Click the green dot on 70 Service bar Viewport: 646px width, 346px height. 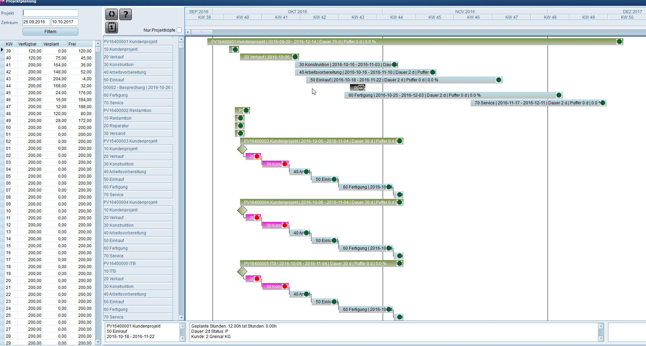(603, 103)
